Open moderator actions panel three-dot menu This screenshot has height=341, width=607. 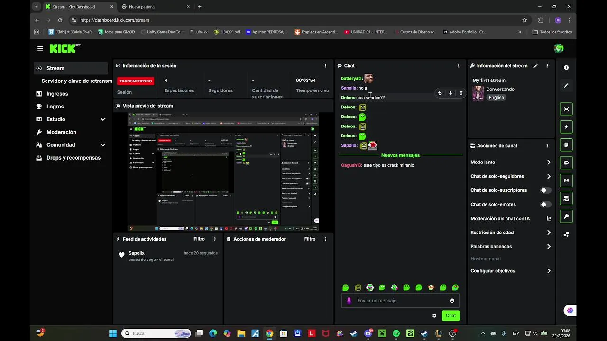[x=325, y=239]
